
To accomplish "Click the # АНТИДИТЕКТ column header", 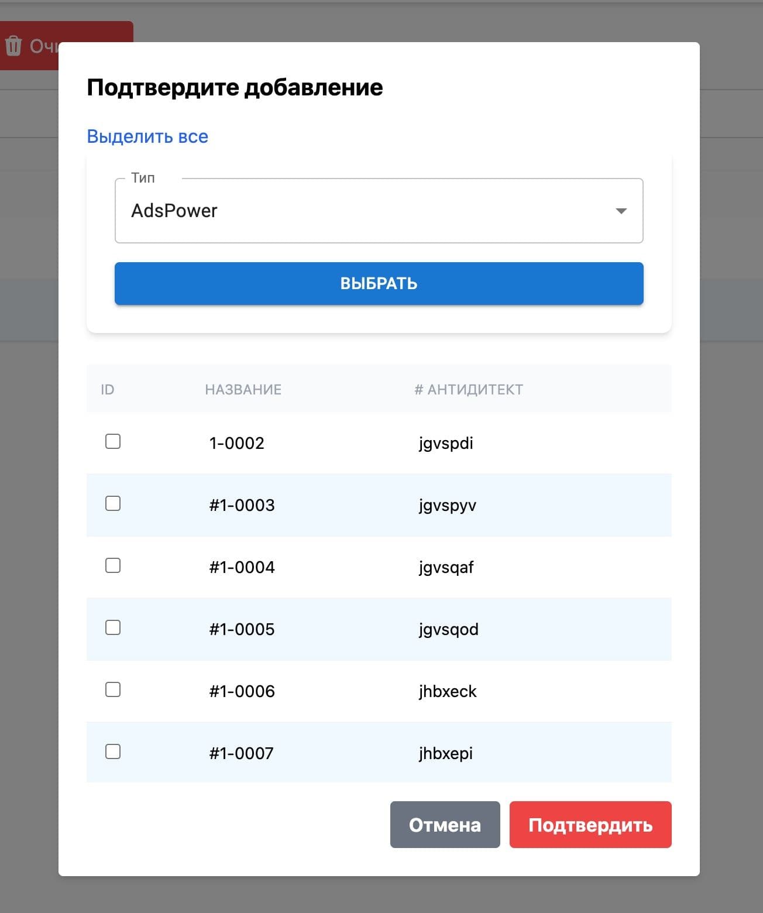I will coord(469,389).
